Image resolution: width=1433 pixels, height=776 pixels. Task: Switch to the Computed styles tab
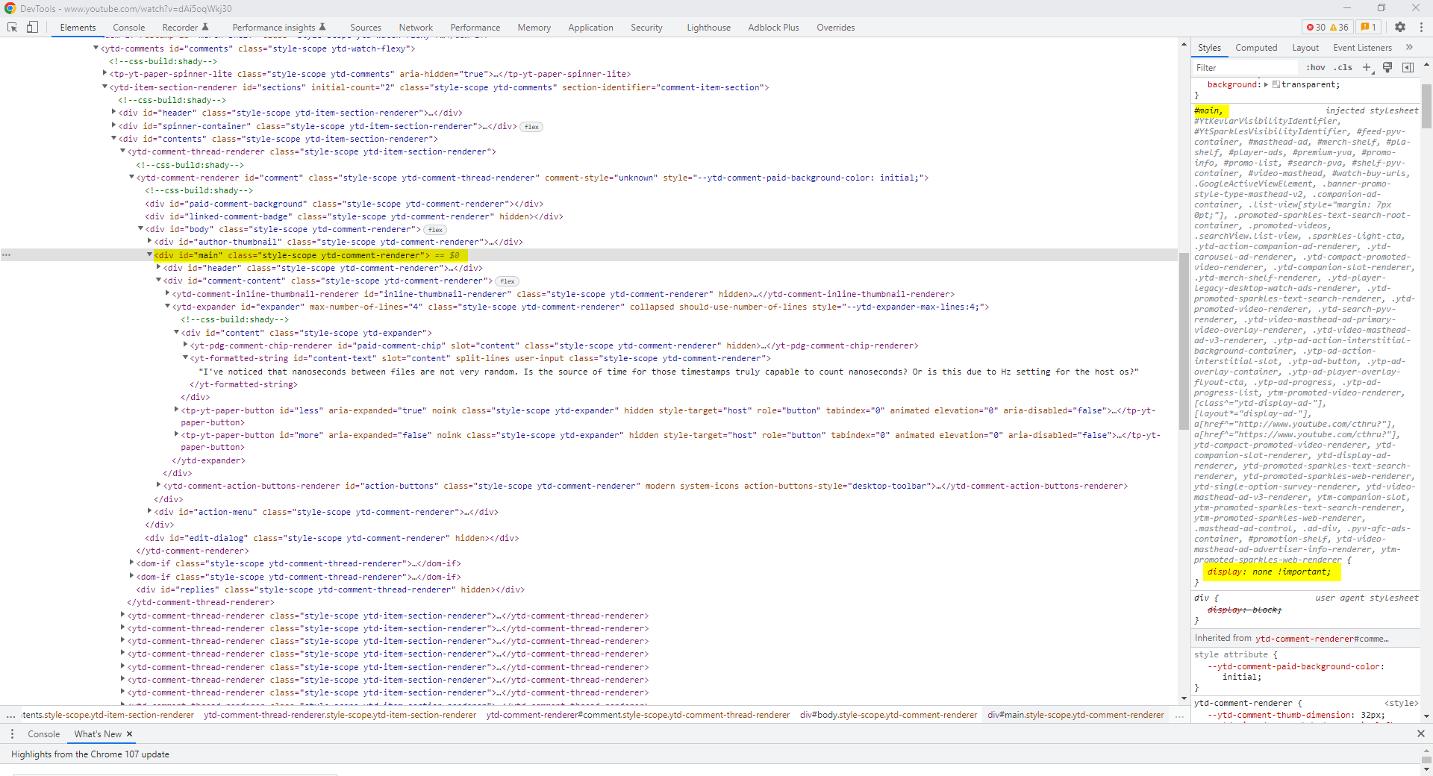click(x=1256, y=48)
